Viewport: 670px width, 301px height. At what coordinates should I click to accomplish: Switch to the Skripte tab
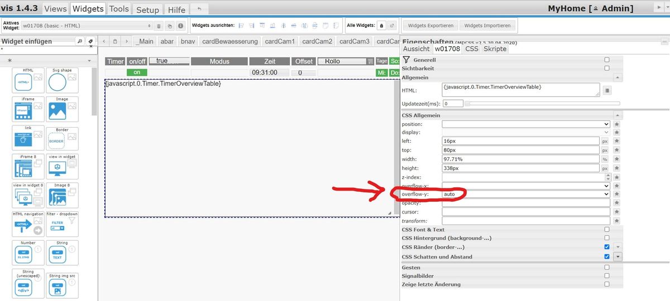tap(495, 48)
